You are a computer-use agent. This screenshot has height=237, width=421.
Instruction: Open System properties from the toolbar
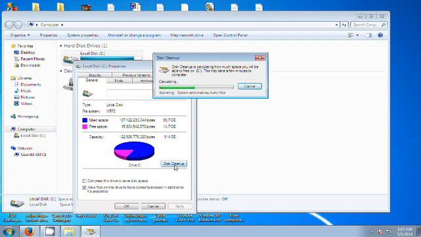pos(83,35)
